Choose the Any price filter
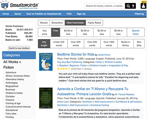 pos(45,32)
